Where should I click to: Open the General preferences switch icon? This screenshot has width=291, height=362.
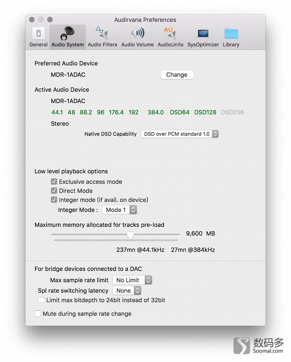click(39, 34)
